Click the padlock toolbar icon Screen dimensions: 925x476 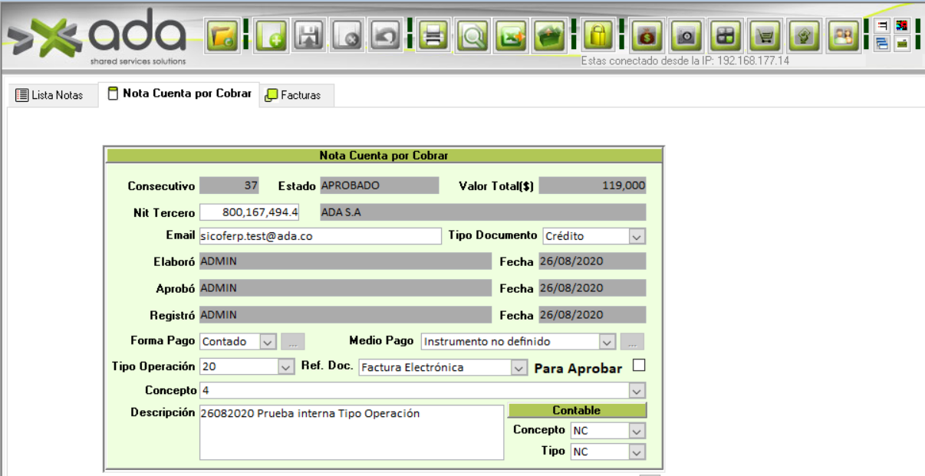tap(598, 36)
